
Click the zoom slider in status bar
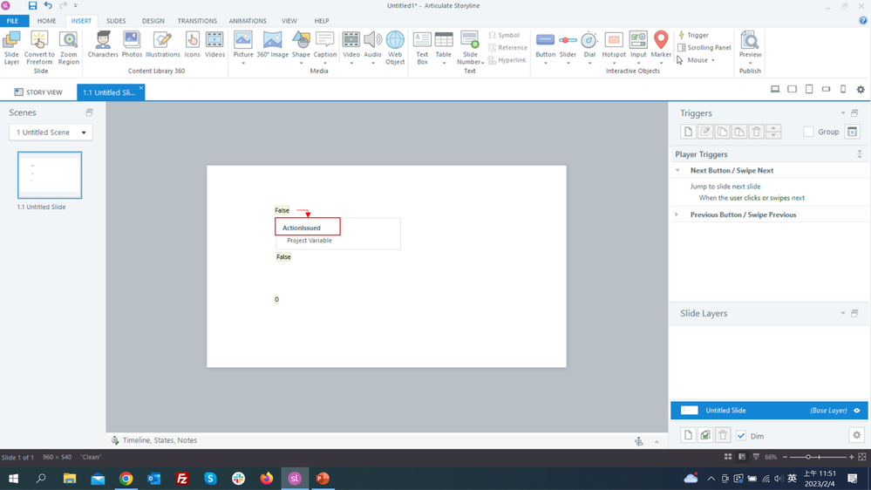point(809,457)
